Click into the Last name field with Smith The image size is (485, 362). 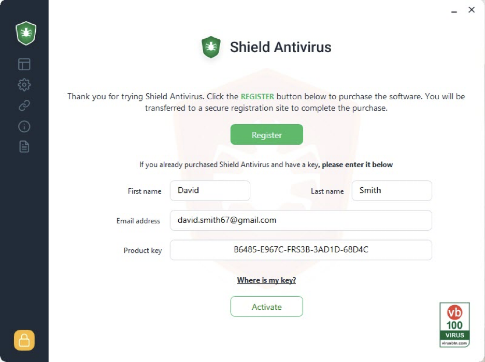(x=392, y=190)
